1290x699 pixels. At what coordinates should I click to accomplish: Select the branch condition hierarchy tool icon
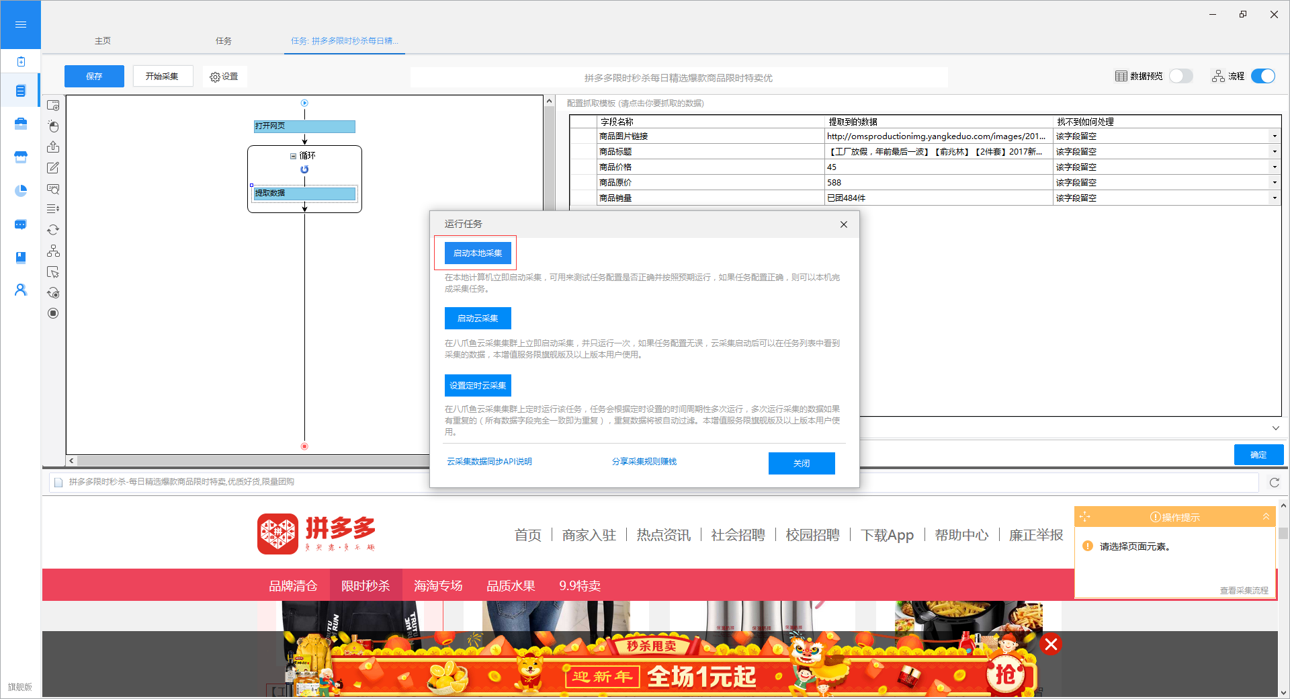(x=53, y=251)
